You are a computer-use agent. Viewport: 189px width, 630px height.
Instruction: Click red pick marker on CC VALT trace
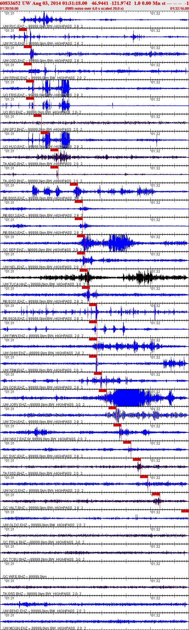click(x=156, y=494)
